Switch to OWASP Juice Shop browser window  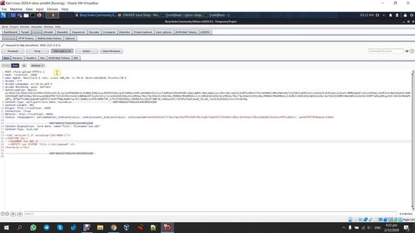[138, 16]
